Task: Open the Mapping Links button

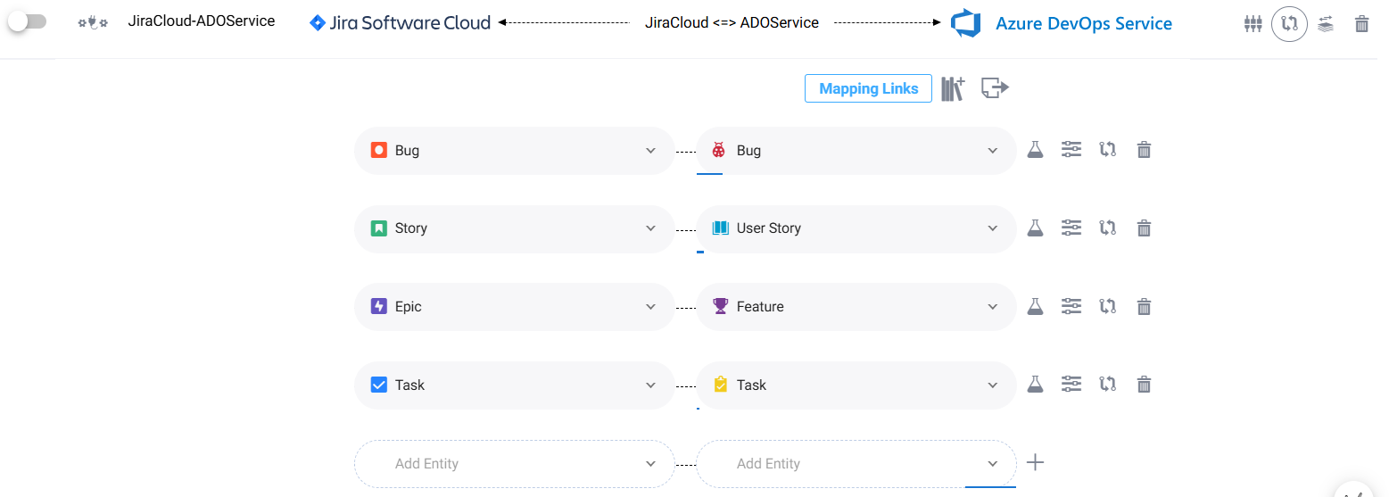Action: 868,88
